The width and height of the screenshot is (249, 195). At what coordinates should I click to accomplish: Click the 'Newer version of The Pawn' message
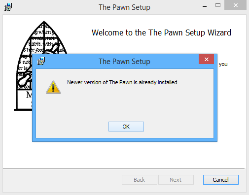coord(122,82)
